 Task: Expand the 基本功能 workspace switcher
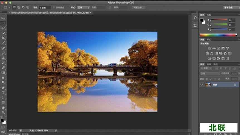231,7
